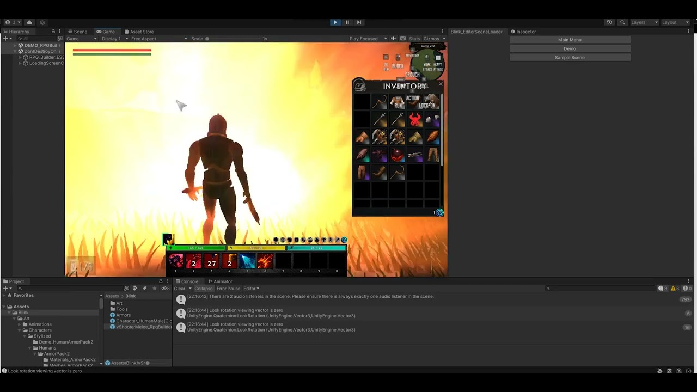Viewport: 697px width, 392px height.
Task: Select the Hierarchy tab
Action: [16, 32]
